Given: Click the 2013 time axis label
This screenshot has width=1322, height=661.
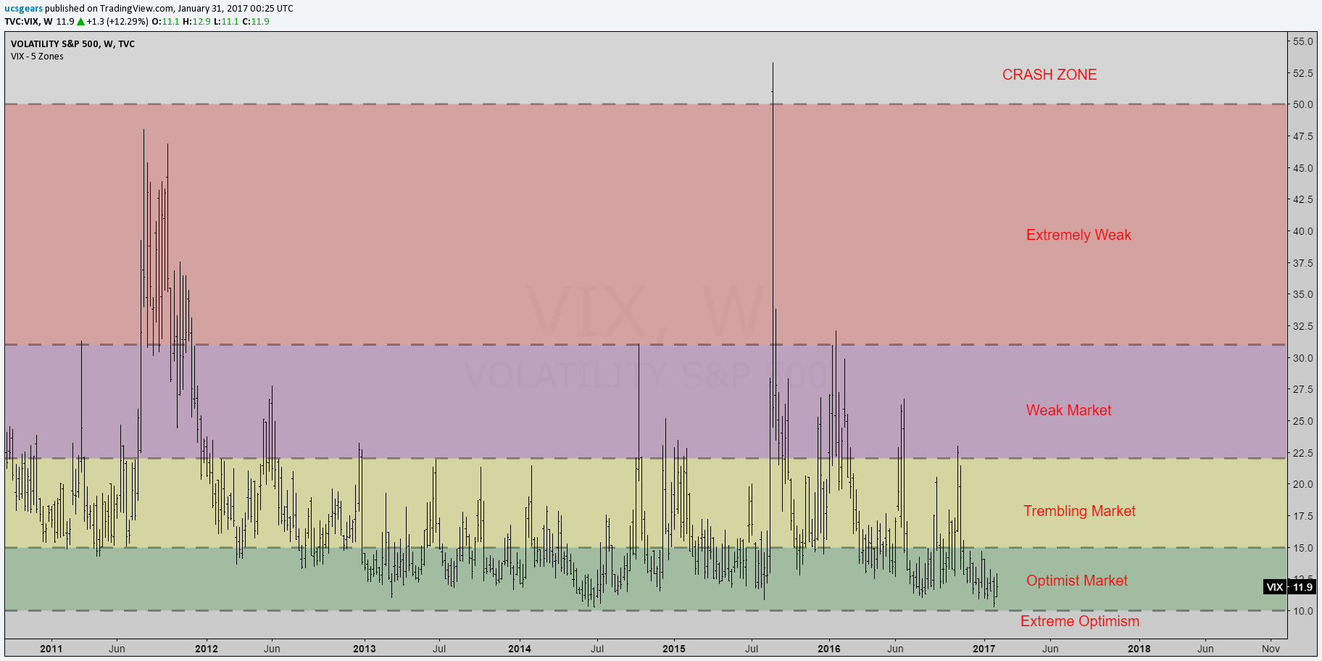Looking at the screenshot, I should pos(365,649).
